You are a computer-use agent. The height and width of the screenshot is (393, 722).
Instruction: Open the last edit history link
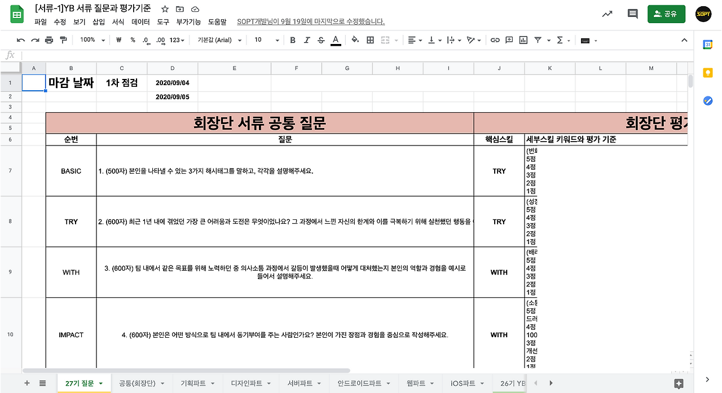[311, 22]
